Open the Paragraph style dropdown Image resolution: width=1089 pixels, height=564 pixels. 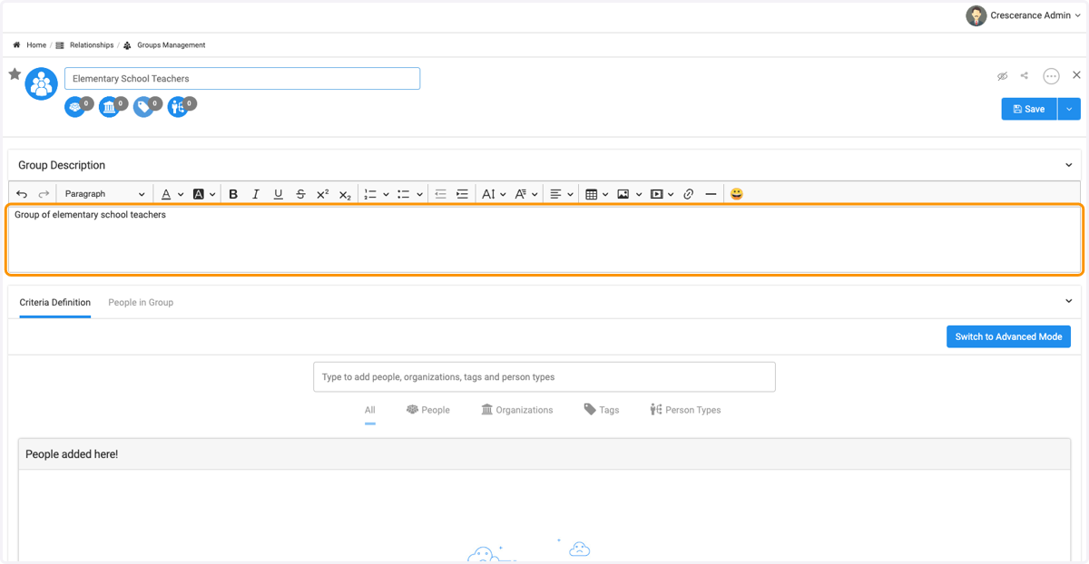click(104, 194)
